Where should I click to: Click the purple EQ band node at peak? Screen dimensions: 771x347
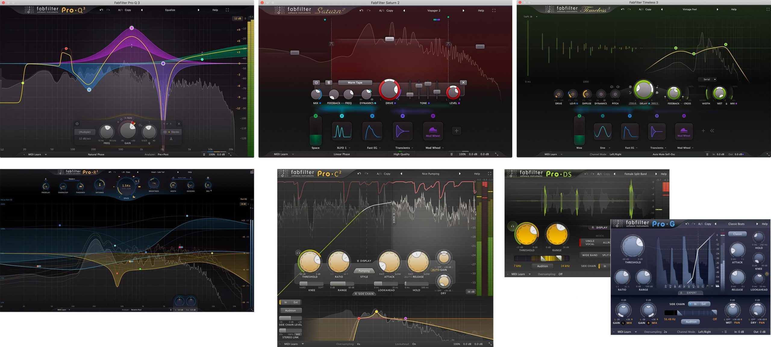pyautogui.click(x=132, y=28)
